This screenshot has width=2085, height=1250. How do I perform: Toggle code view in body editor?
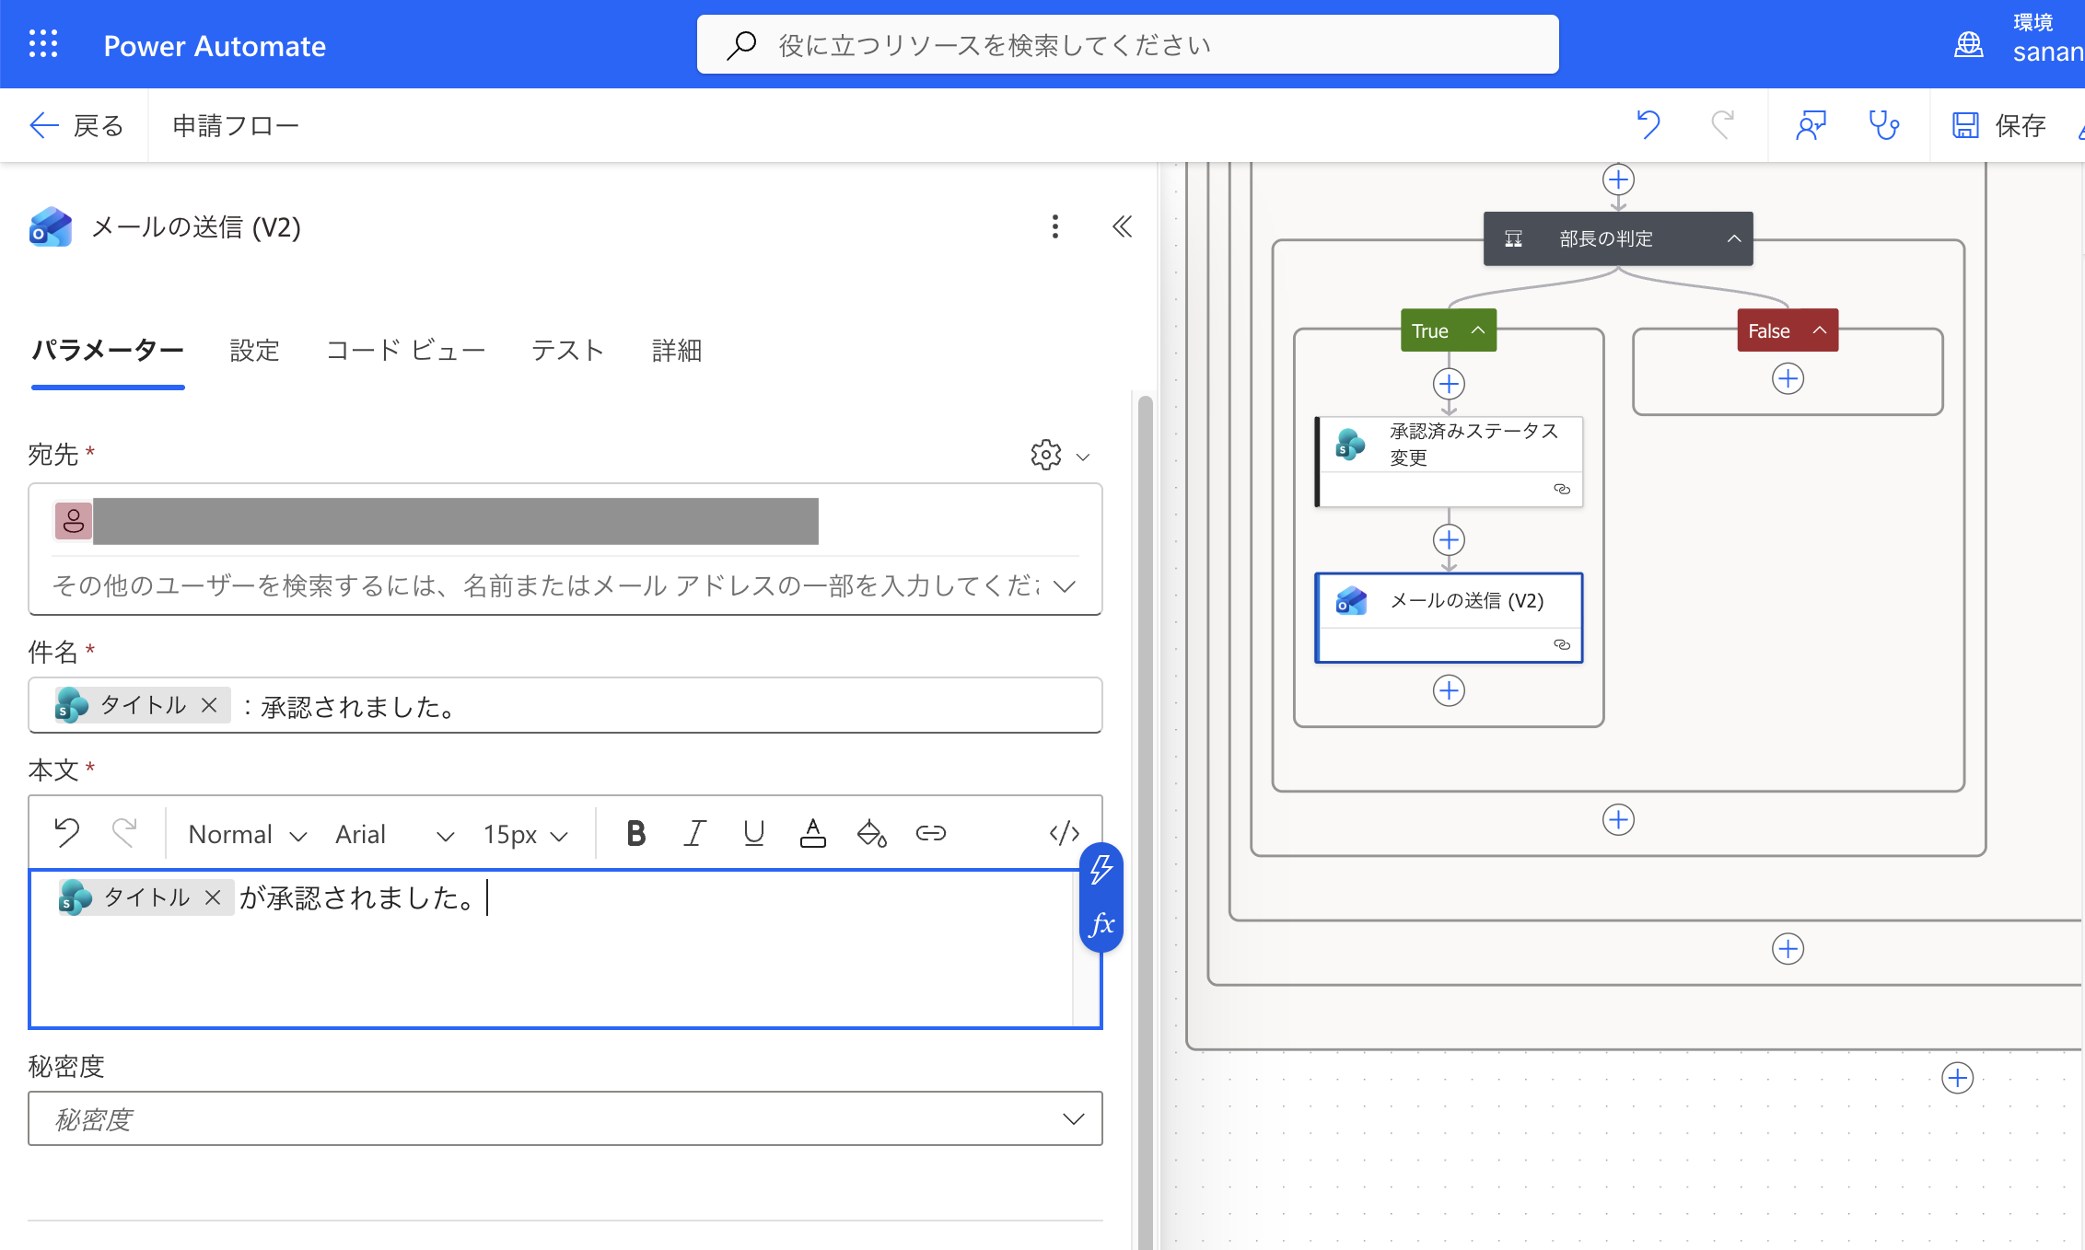[1065, 833]
